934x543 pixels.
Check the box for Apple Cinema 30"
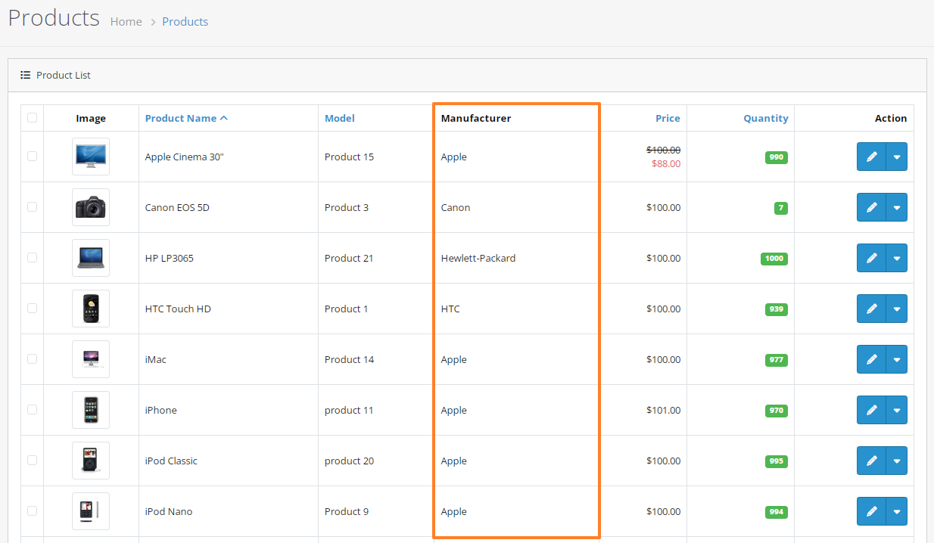(x=32, y=156)
